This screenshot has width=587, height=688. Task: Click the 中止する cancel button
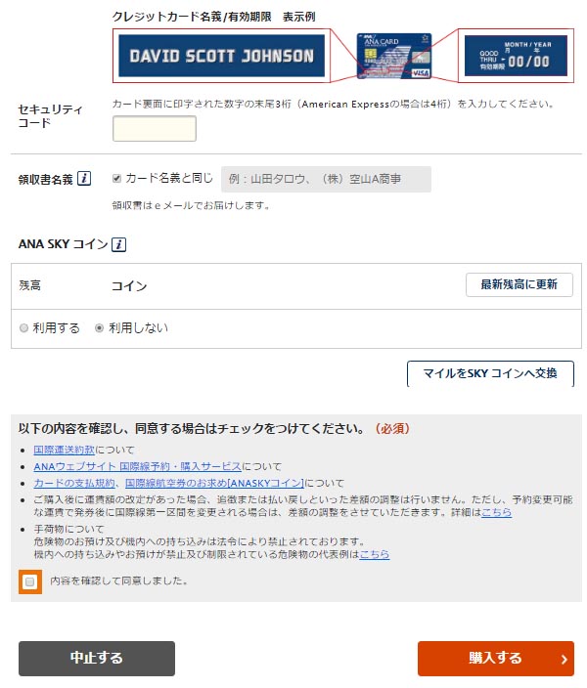coord(97,658)
